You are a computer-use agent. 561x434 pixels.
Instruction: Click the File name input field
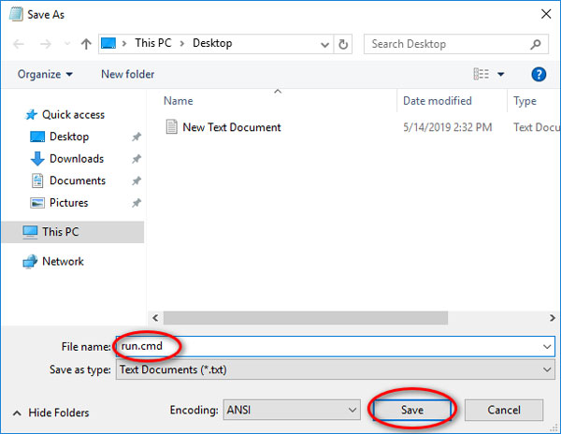(327, 346)
